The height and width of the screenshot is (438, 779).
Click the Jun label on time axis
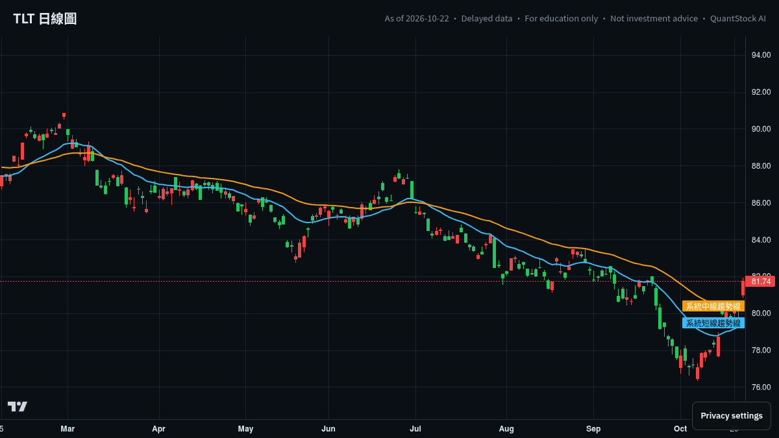(x=328, y=429)
